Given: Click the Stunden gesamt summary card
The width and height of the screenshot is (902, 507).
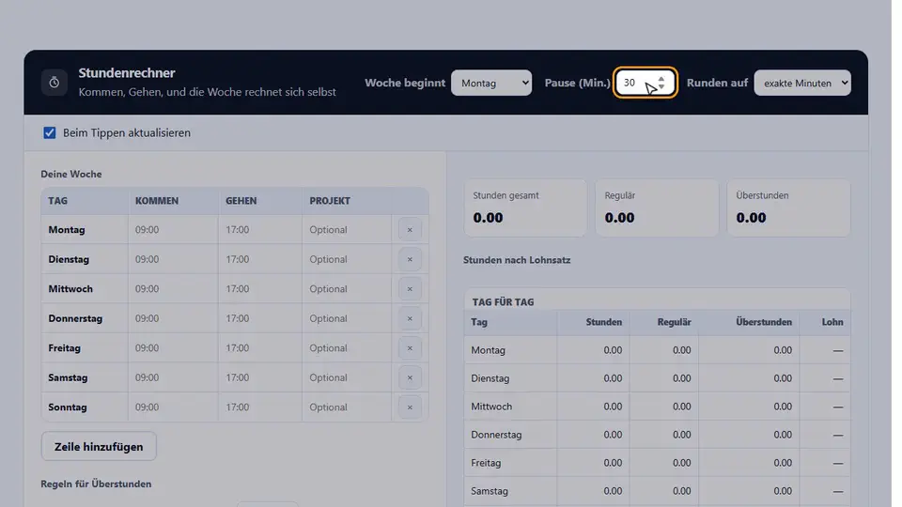Looking at the screenshot, I should pyautogui.click(x=525, y=207).
